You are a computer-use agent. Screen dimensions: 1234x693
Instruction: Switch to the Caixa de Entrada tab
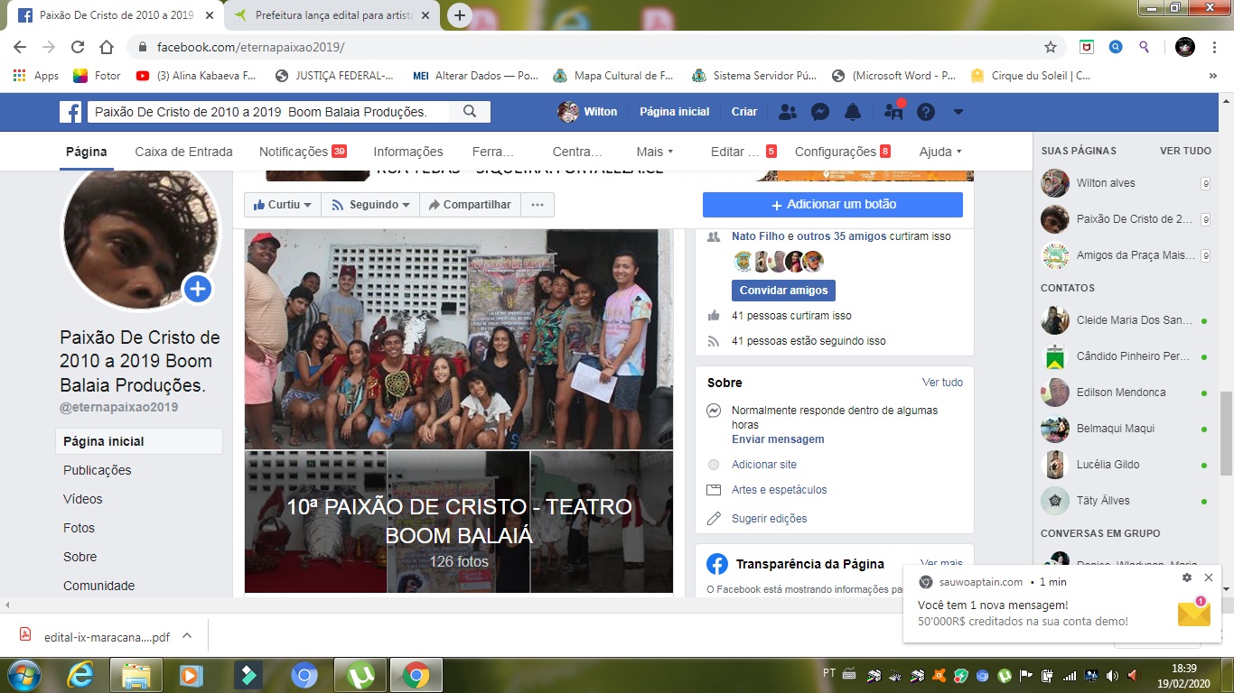[x=183, y=152]
